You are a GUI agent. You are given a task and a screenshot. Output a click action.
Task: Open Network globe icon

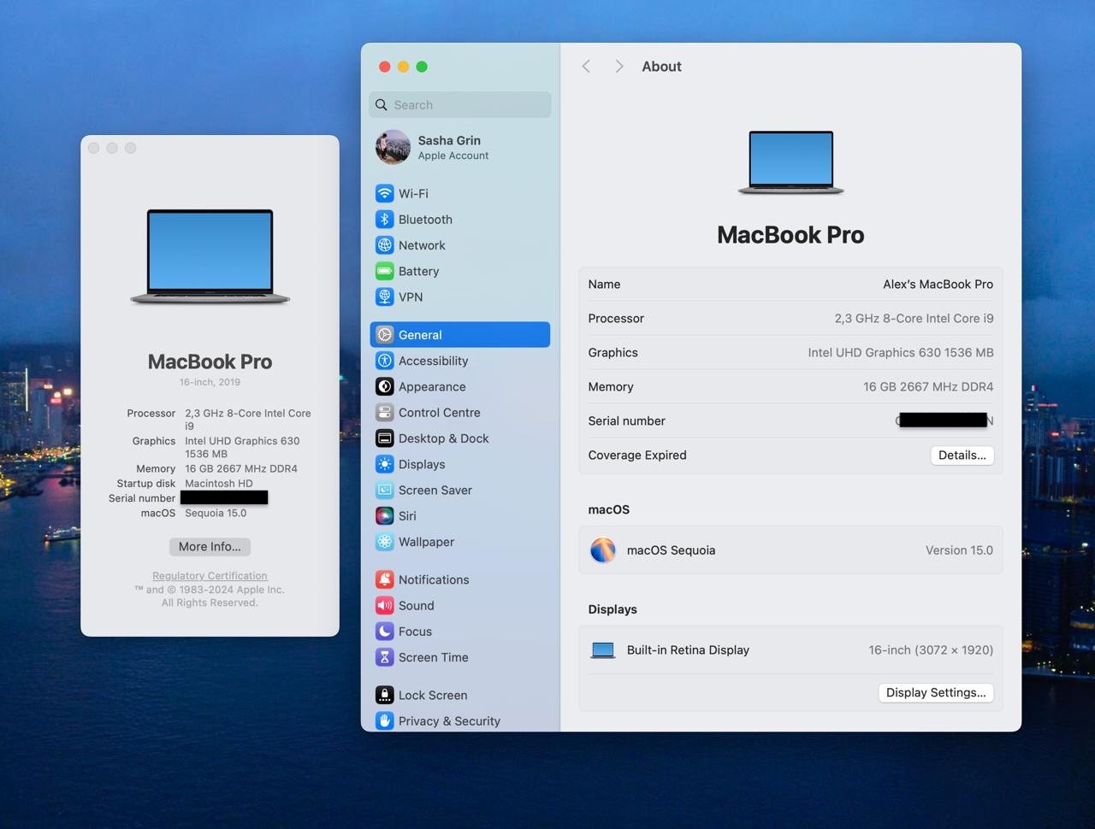[x=385, y=245]
